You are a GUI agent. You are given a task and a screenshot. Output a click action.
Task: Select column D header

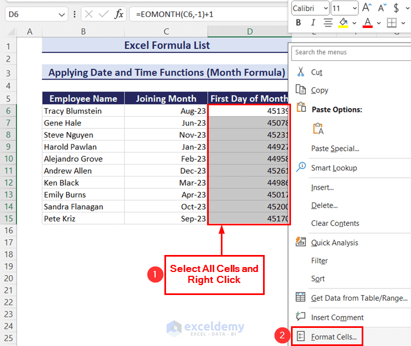[x=249, y=32]
